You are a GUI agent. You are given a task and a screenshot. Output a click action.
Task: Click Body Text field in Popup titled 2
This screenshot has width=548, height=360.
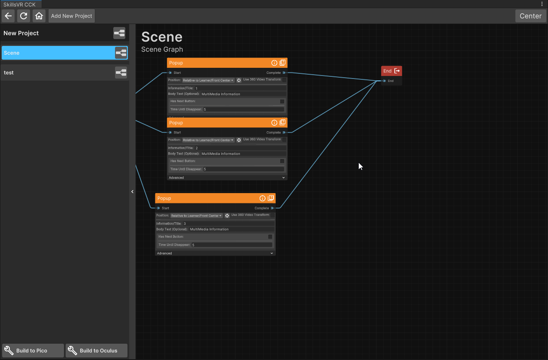(243, 154)
